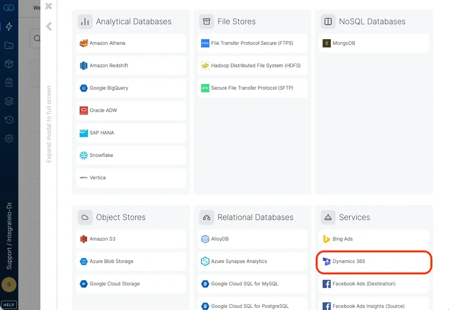Click the Relational Databases header icon
The width and height of the screenshot is (449, 310).
[x=207, y=217]
